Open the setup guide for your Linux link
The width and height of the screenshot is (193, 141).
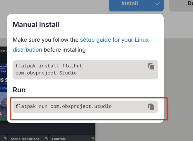point(114,40)
